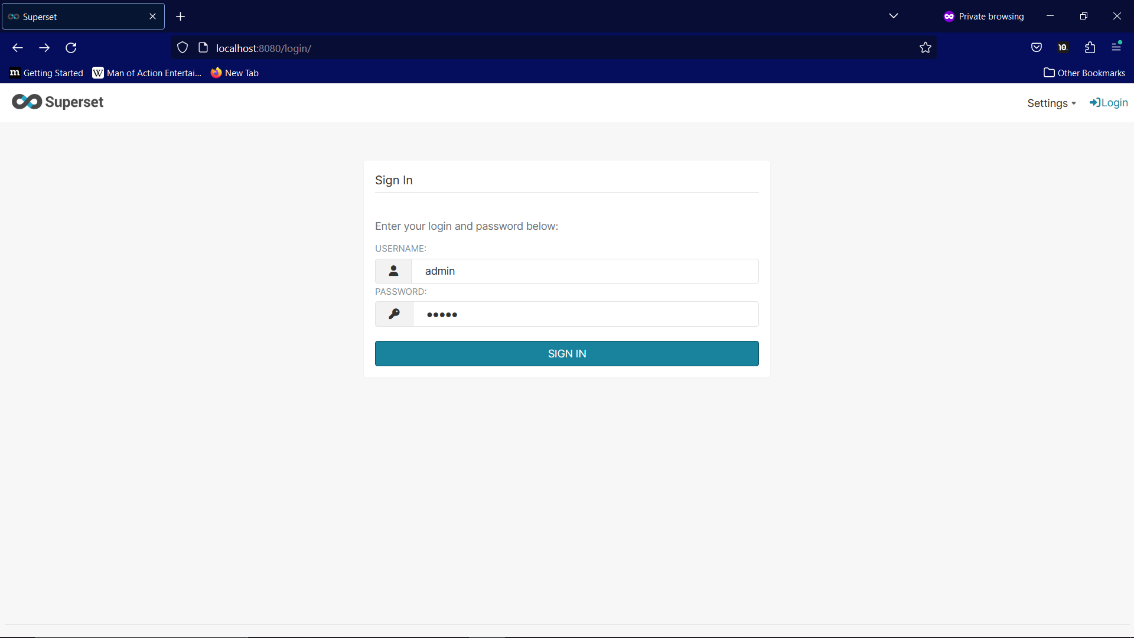The height and width of the screenshot is (638, 1134).
Task: Bookmark this page with star icon
Action: pos(925,48)
